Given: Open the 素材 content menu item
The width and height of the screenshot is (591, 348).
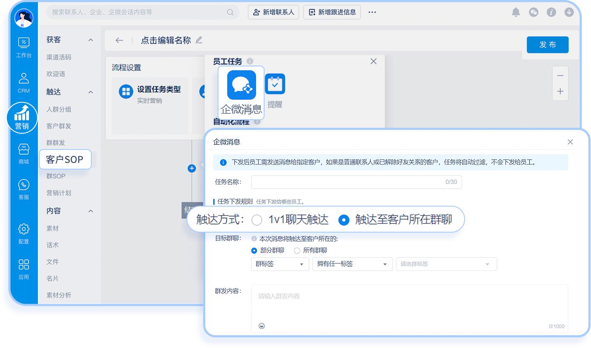Looking at the screenshot, I should [x=52, y=228].
